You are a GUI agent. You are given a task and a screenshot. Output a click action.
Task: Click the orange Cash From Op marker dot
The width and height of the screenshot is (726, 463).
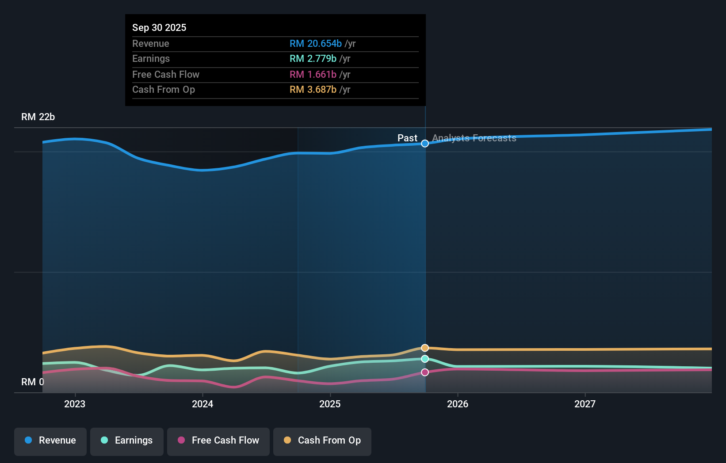click(x=425, y=348)
